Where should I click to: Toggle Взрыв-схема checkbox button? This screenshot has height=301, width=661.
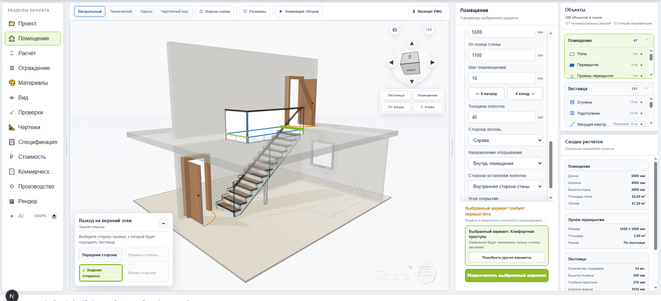coord(215,11)
